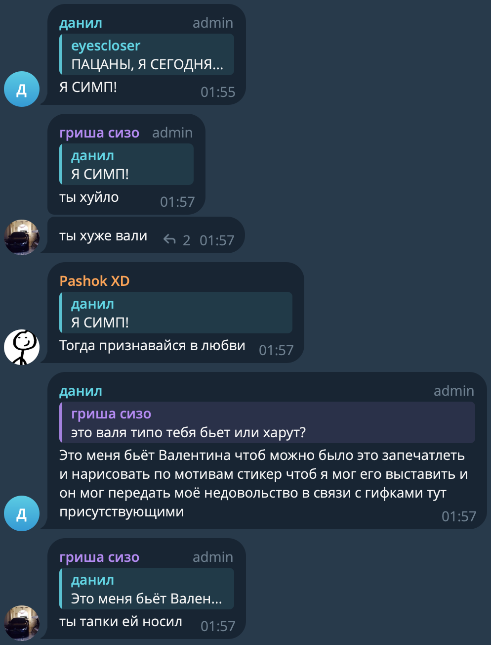Open Pashok XD's stick figure avatar

(22, 347)
